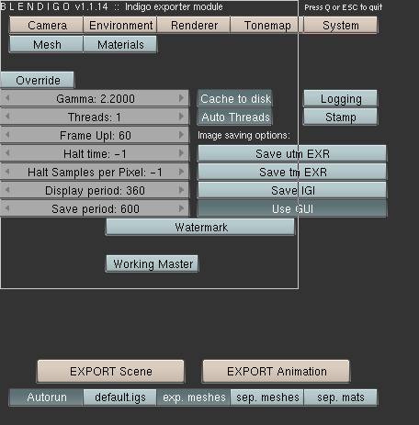The width and height of the screenshot is (419, 425).
Task: Open the Renderer tab
Action: coord(194,25)
